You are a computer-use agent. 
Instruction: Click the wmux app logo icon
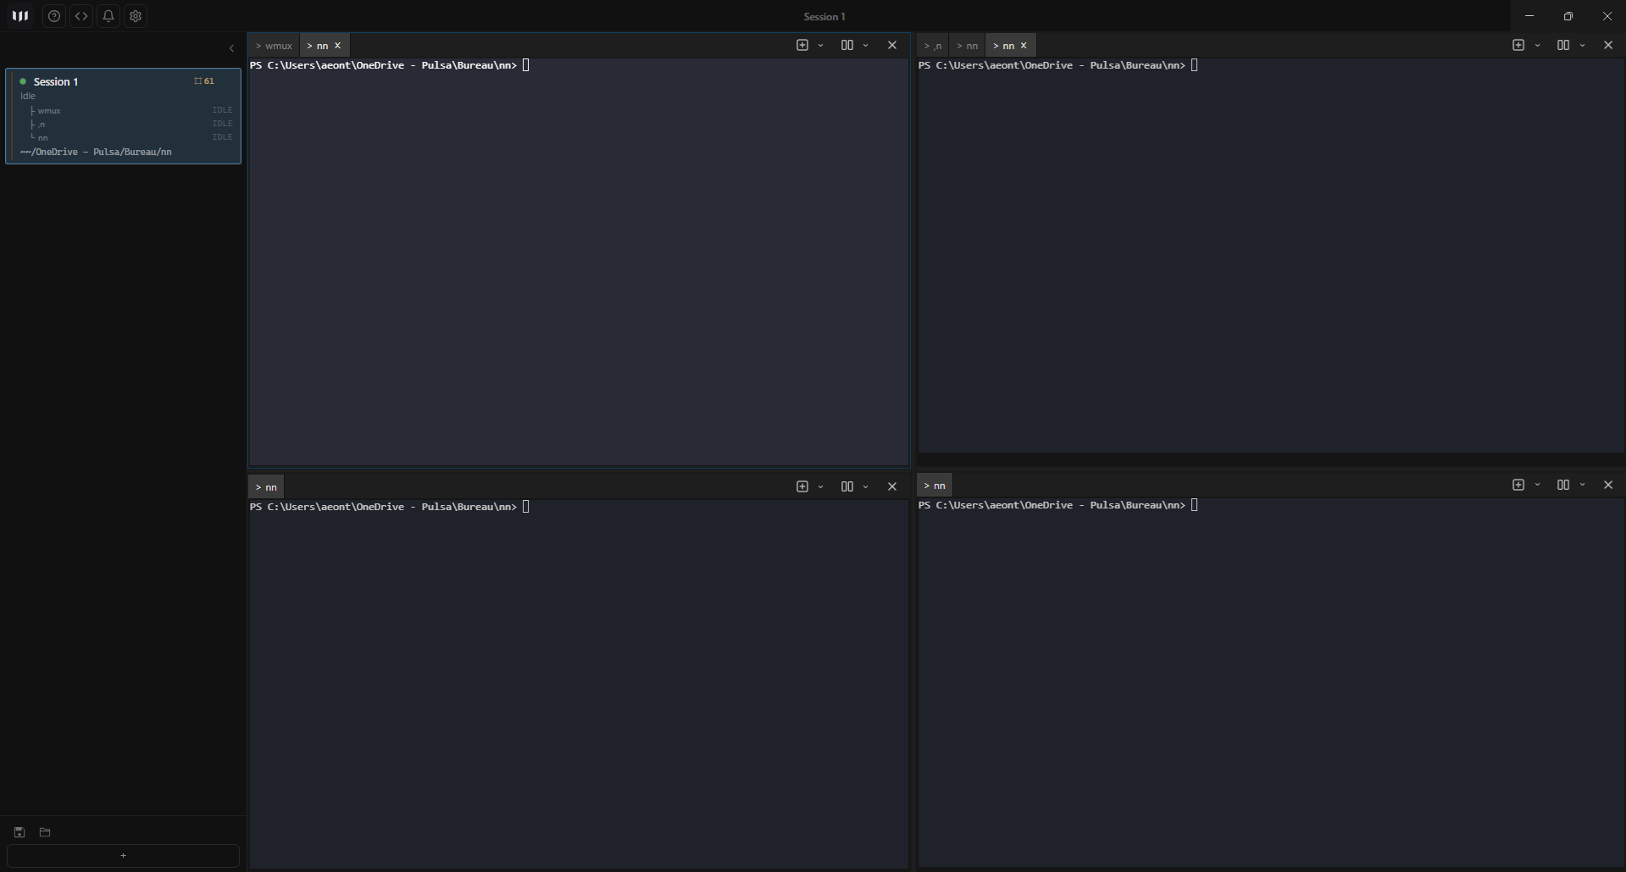coord(20,16)
